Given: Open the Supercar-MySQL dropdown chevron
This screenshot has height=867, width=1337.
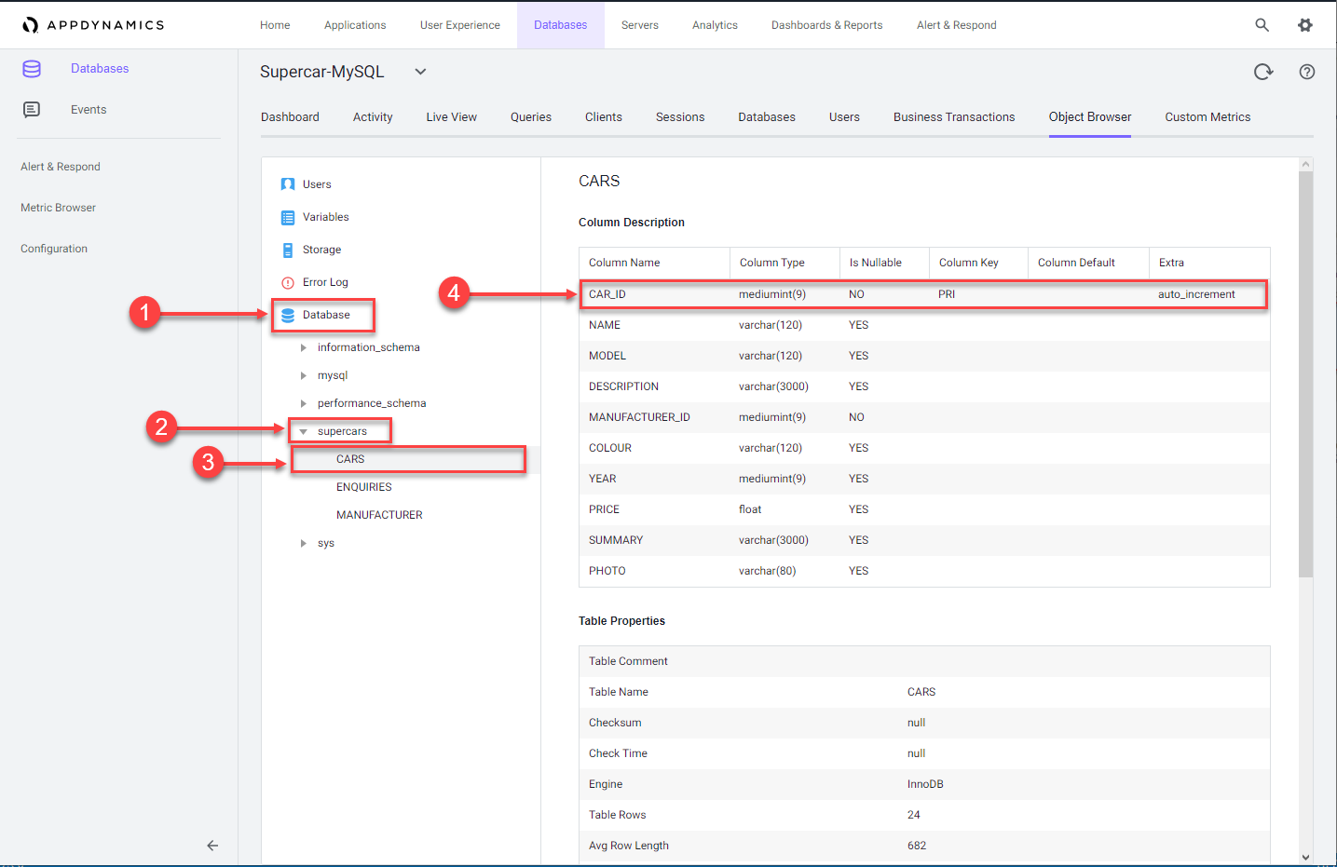Looking at the screenshot, I should coord(420,72).
